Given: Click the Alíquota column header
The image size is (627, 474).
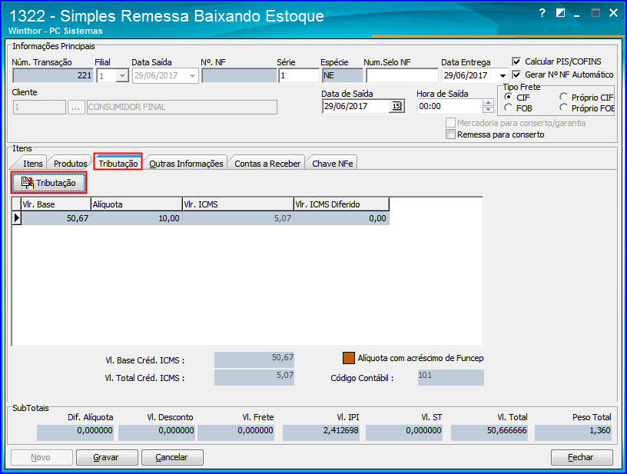Looking at the screenshot, I should [137, 204].
